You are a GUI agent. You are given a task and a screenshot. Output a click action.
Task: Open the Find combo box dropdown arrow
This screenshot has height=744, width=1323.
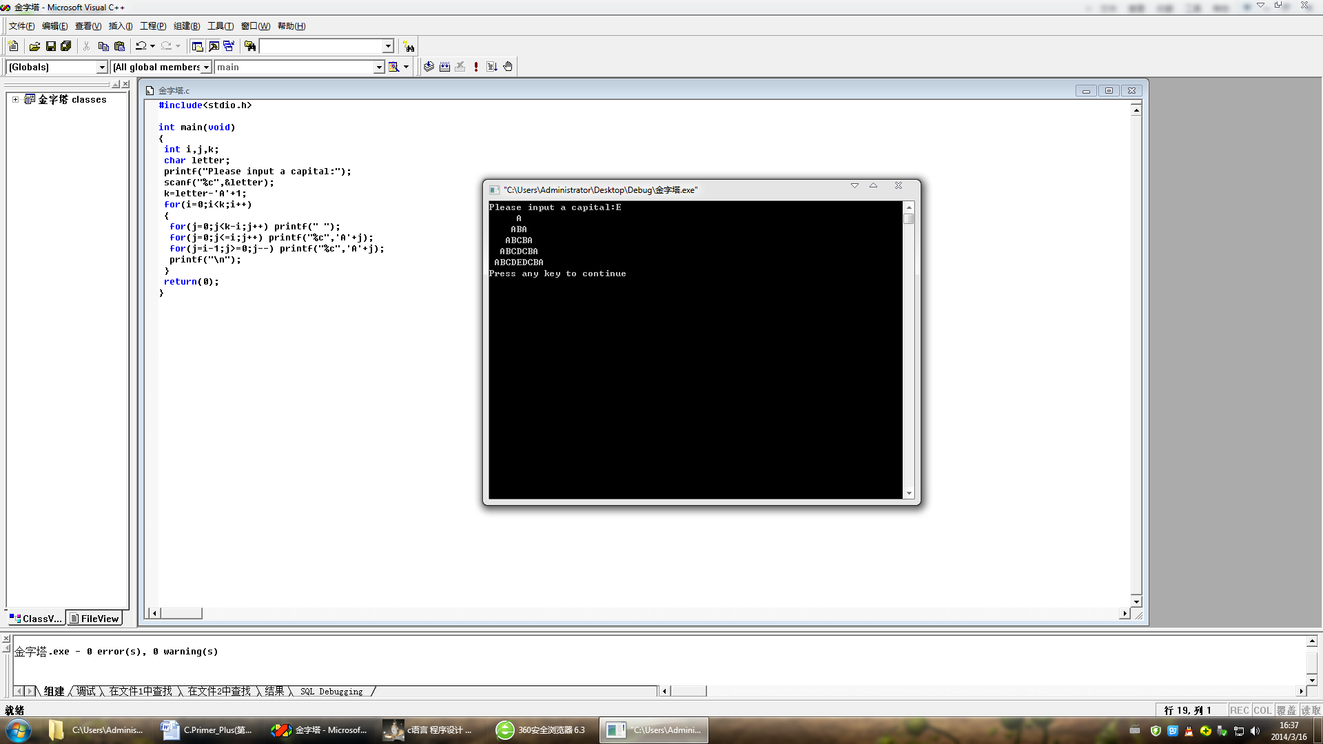click(388, 46)
